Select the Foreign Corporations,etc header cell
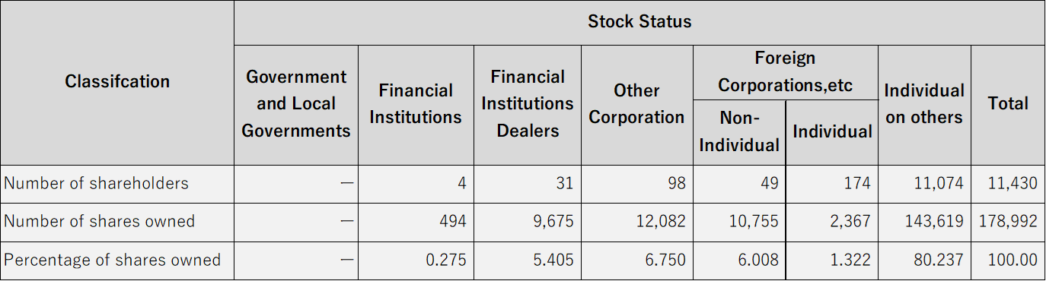 786,72
